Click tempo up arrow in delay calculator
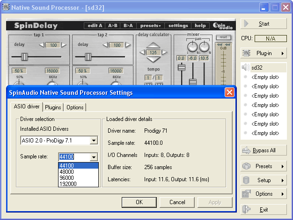Image resolution: width=293 pixels, height=220 pixels. 153,45
